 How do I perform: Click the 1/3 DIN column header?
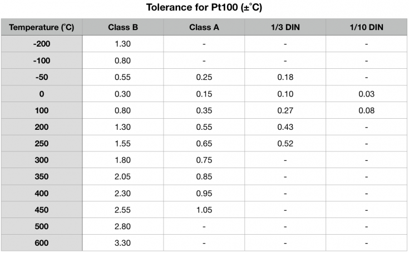(x=285, y=27)
